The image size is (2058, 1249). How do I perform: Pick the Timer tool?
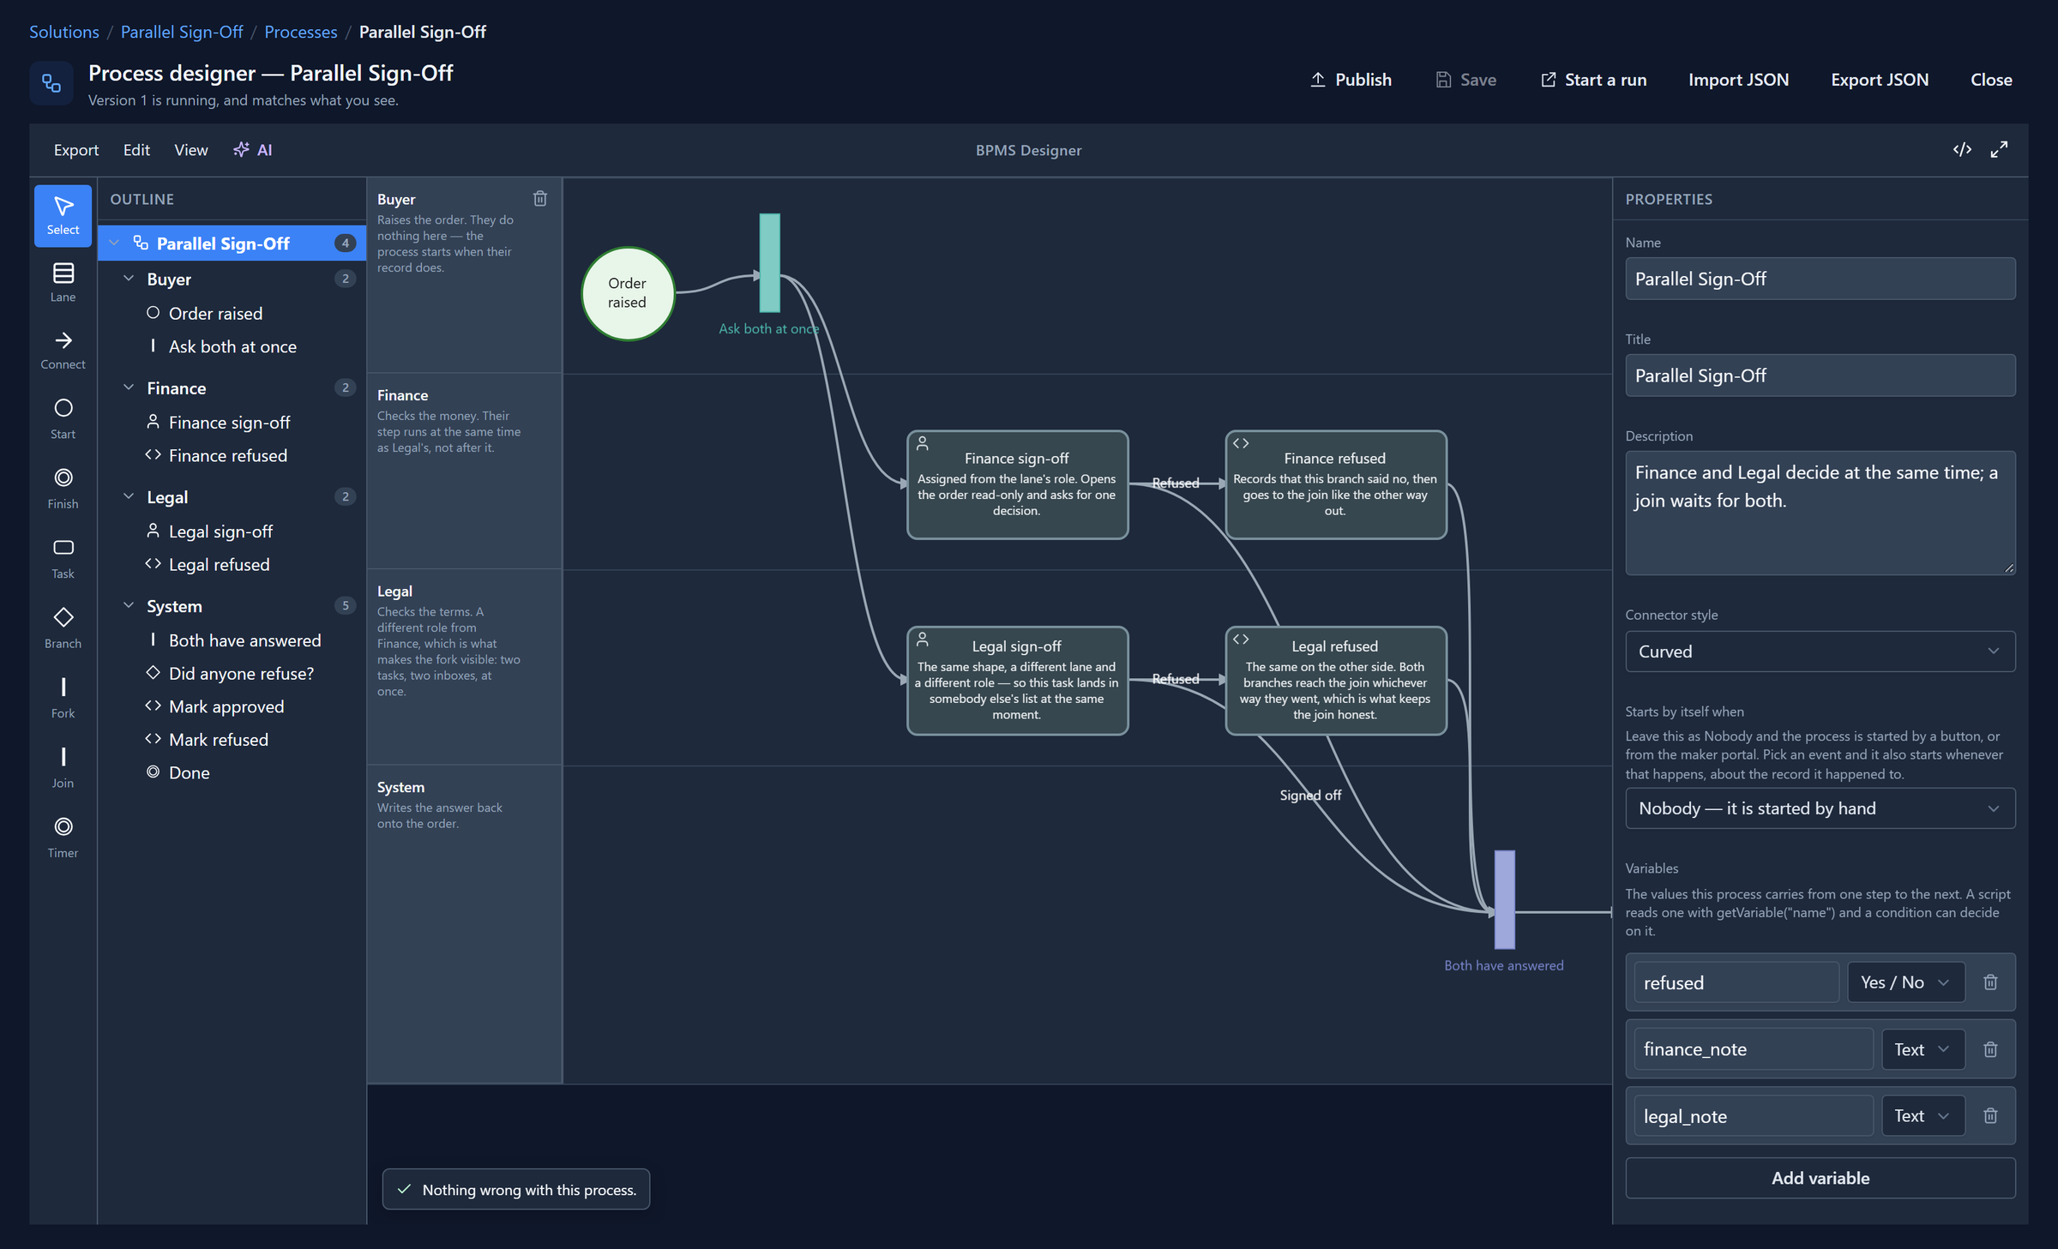pyautogui.click(x=63, y=838)
